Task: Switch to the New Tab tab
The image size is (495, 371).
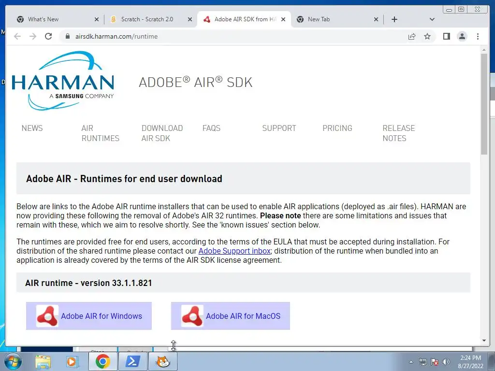Action: (x=335, y=19)
